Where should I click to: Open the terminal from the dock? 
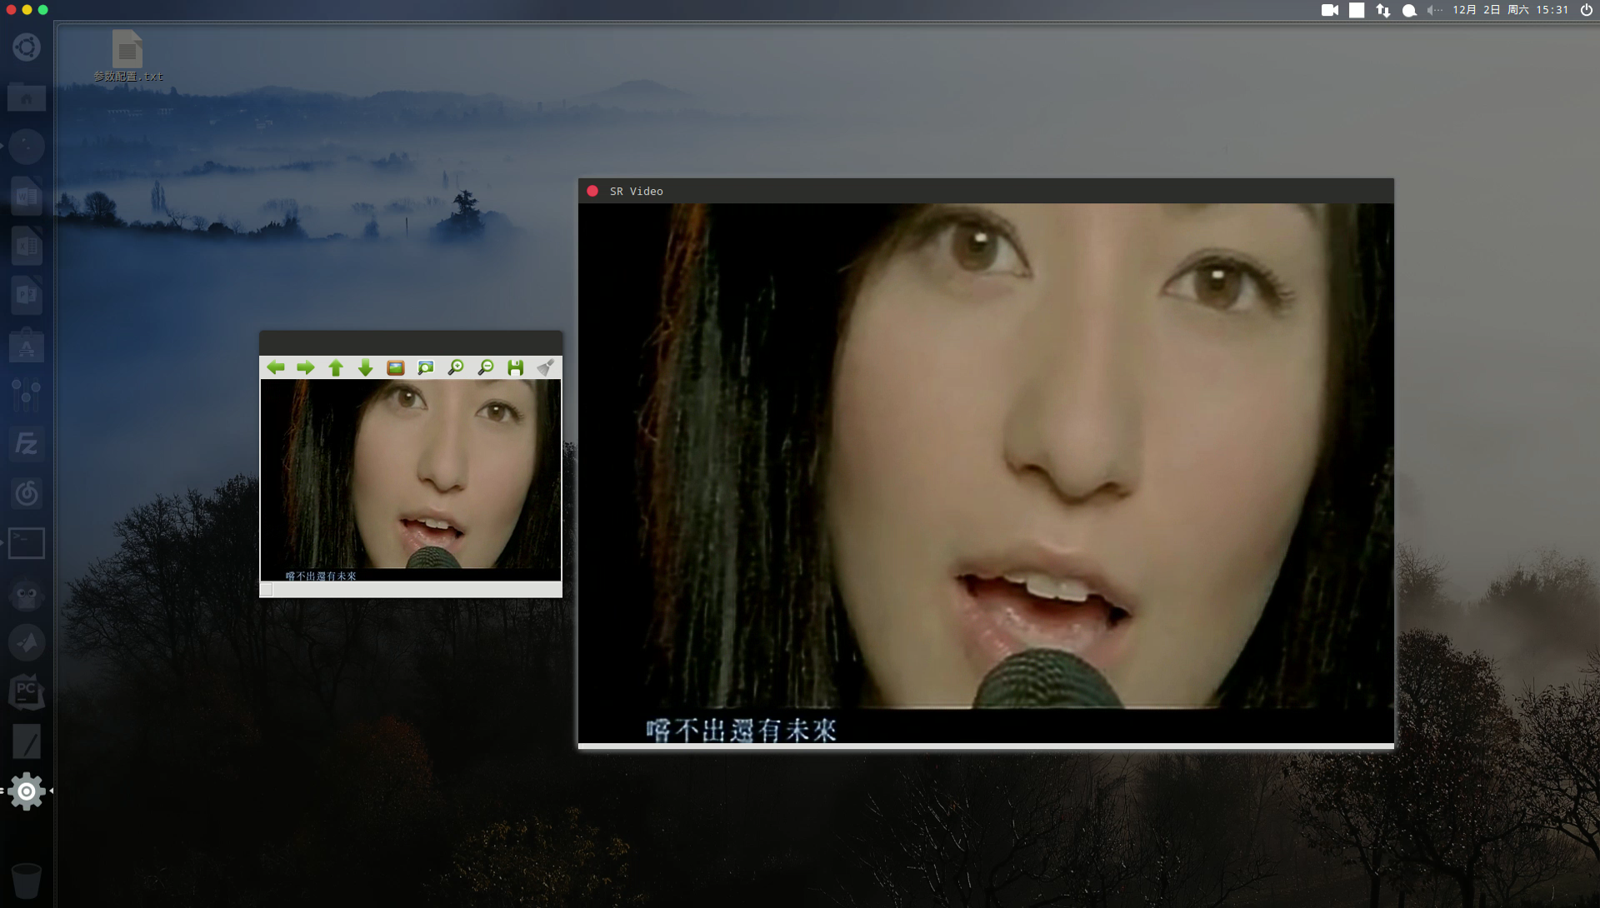(27, 542)
